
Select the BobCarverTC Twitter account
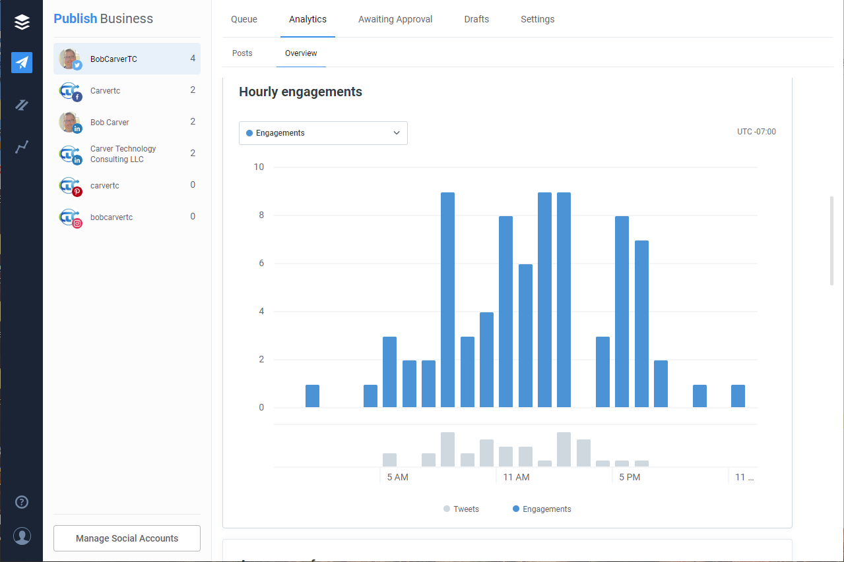[127, 59]
